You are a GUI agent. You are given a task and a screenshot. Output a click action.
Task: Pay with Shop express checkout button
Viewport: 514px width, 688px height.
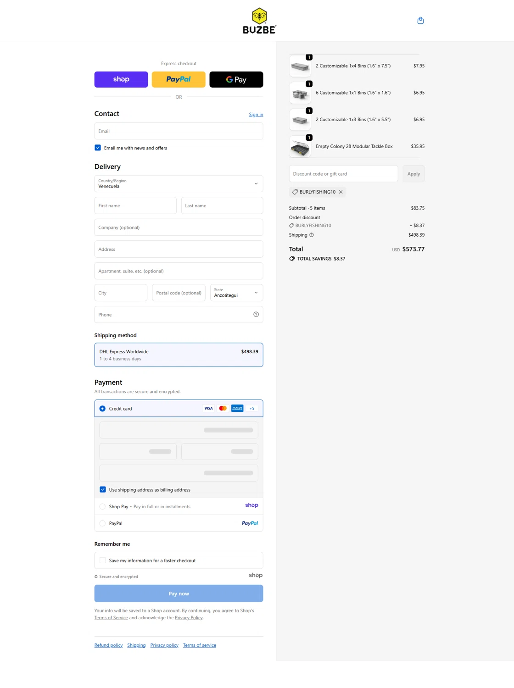tap(121, 79)
